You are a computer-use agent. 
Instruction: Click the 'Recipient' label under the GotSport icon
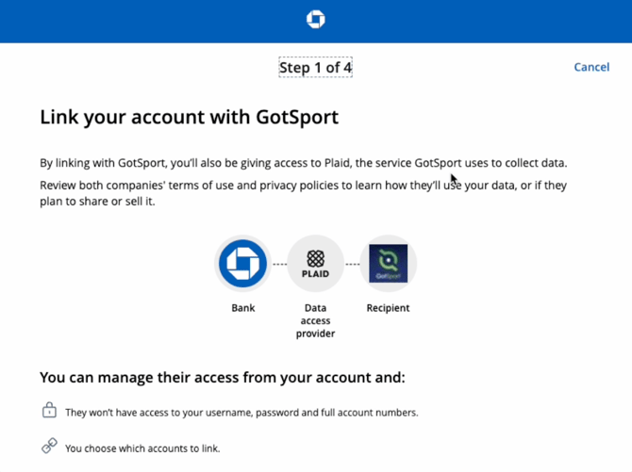[388, 308]
